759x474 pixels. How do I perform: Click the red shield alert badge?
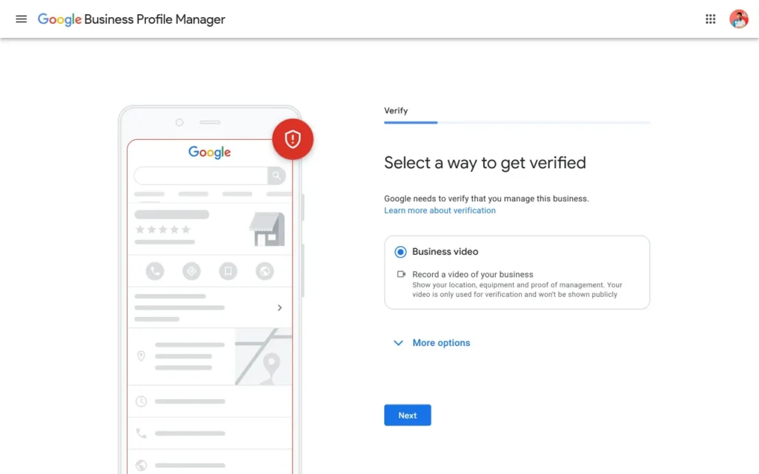pos(292,139)
